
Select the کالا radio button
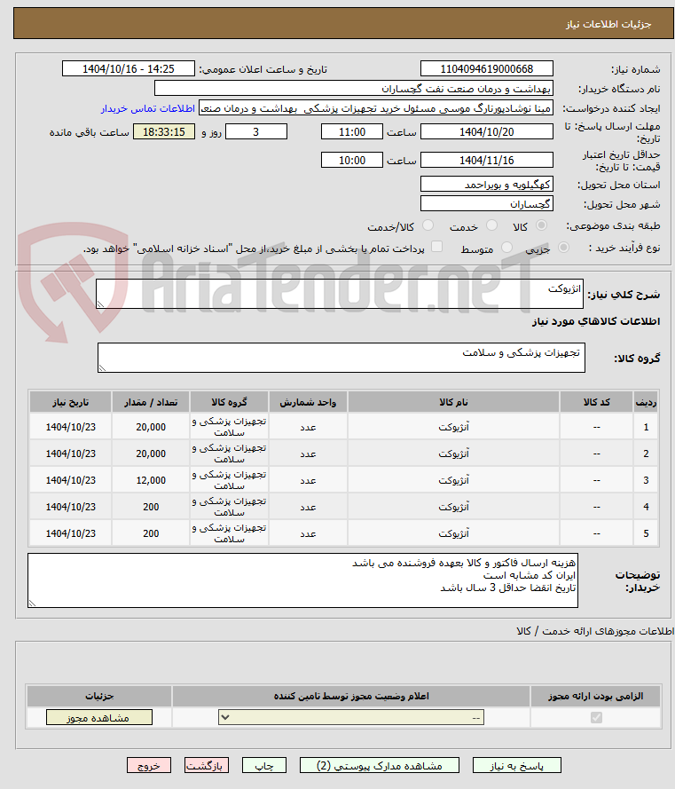click(541, 225)
